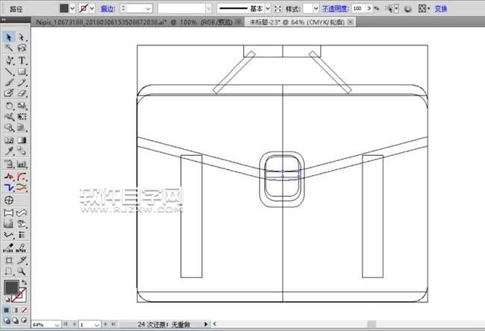Screen dimensions: 485x331
Task: Select the black arrow Selection tool
Action: pyautogui.click(x=10, y=37)
